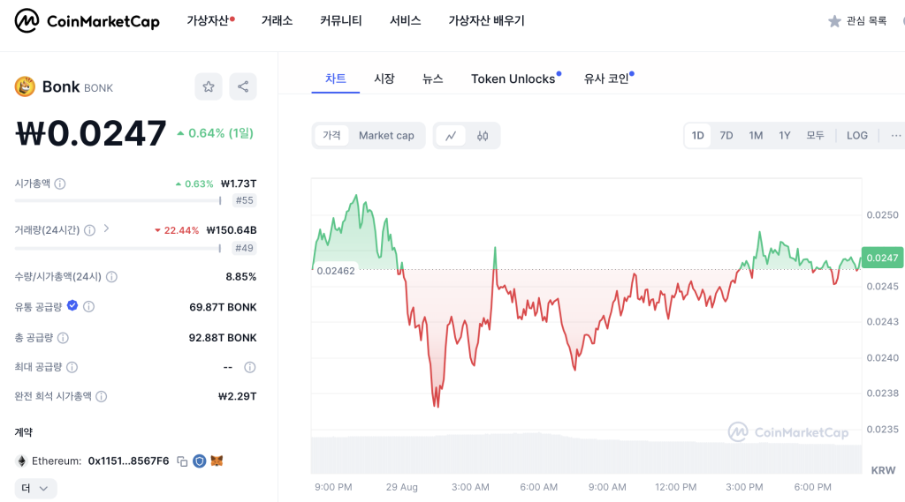
Task: Open the Token Unlocks tab
Action: 513,79
